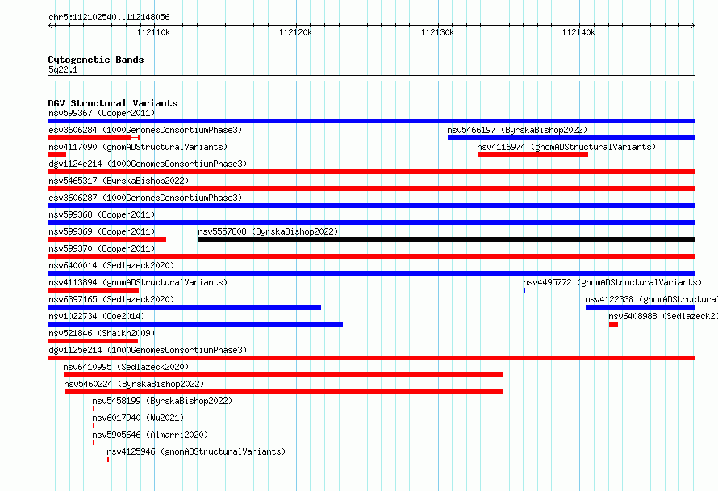Click the 112110k ruler position
718x491 pixels.
point(153,32)
